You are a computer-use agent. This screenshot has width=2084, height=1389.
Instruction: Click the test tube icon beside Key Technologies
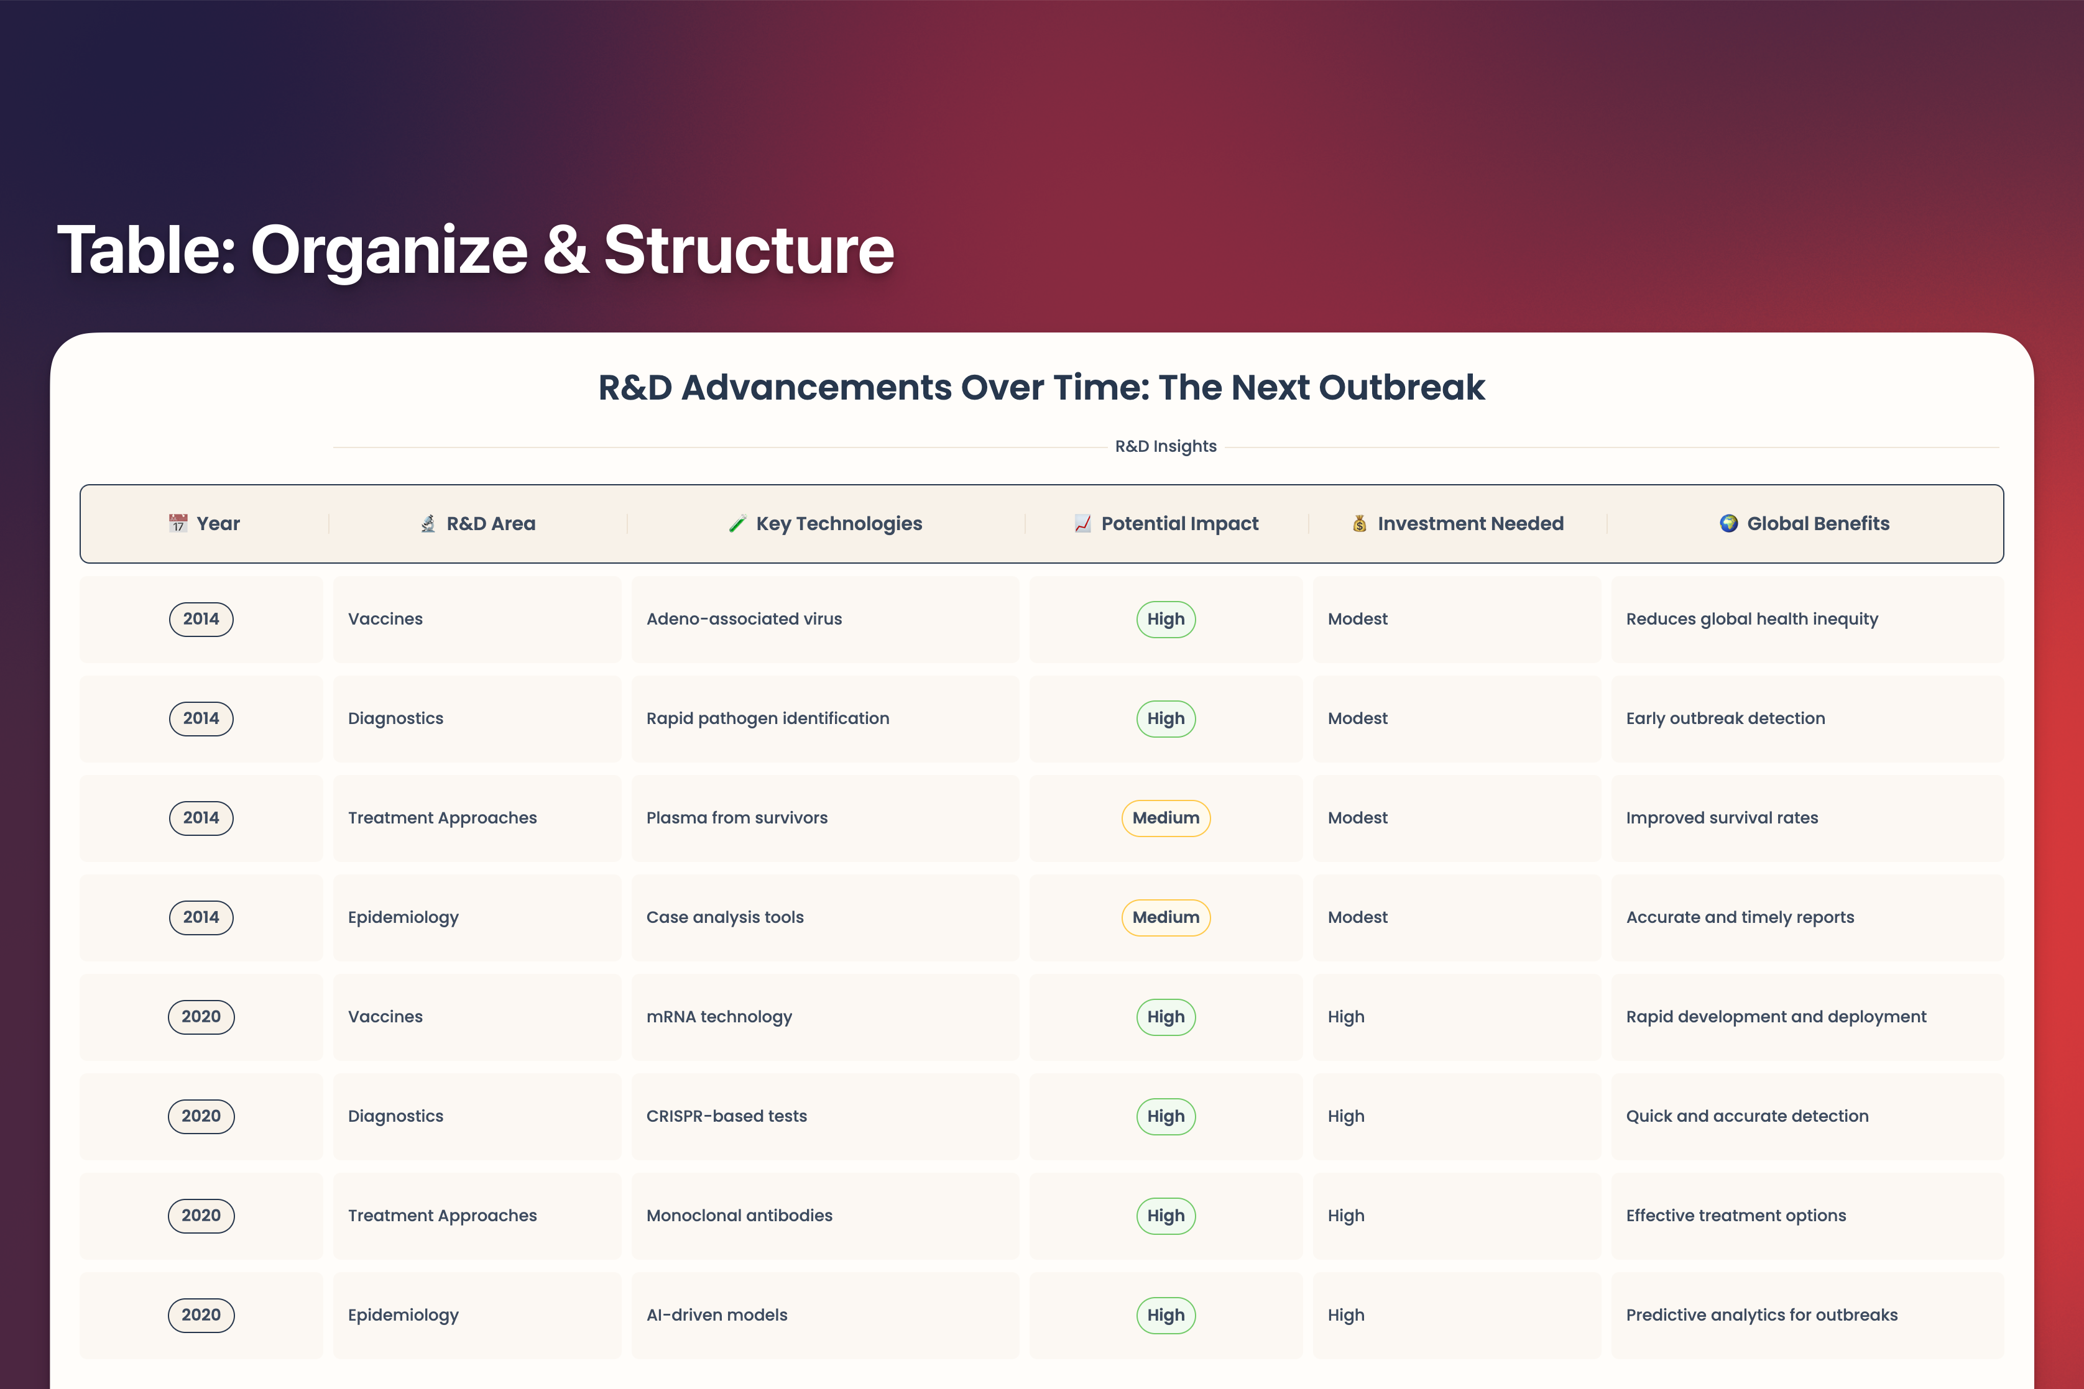(737, 523)
